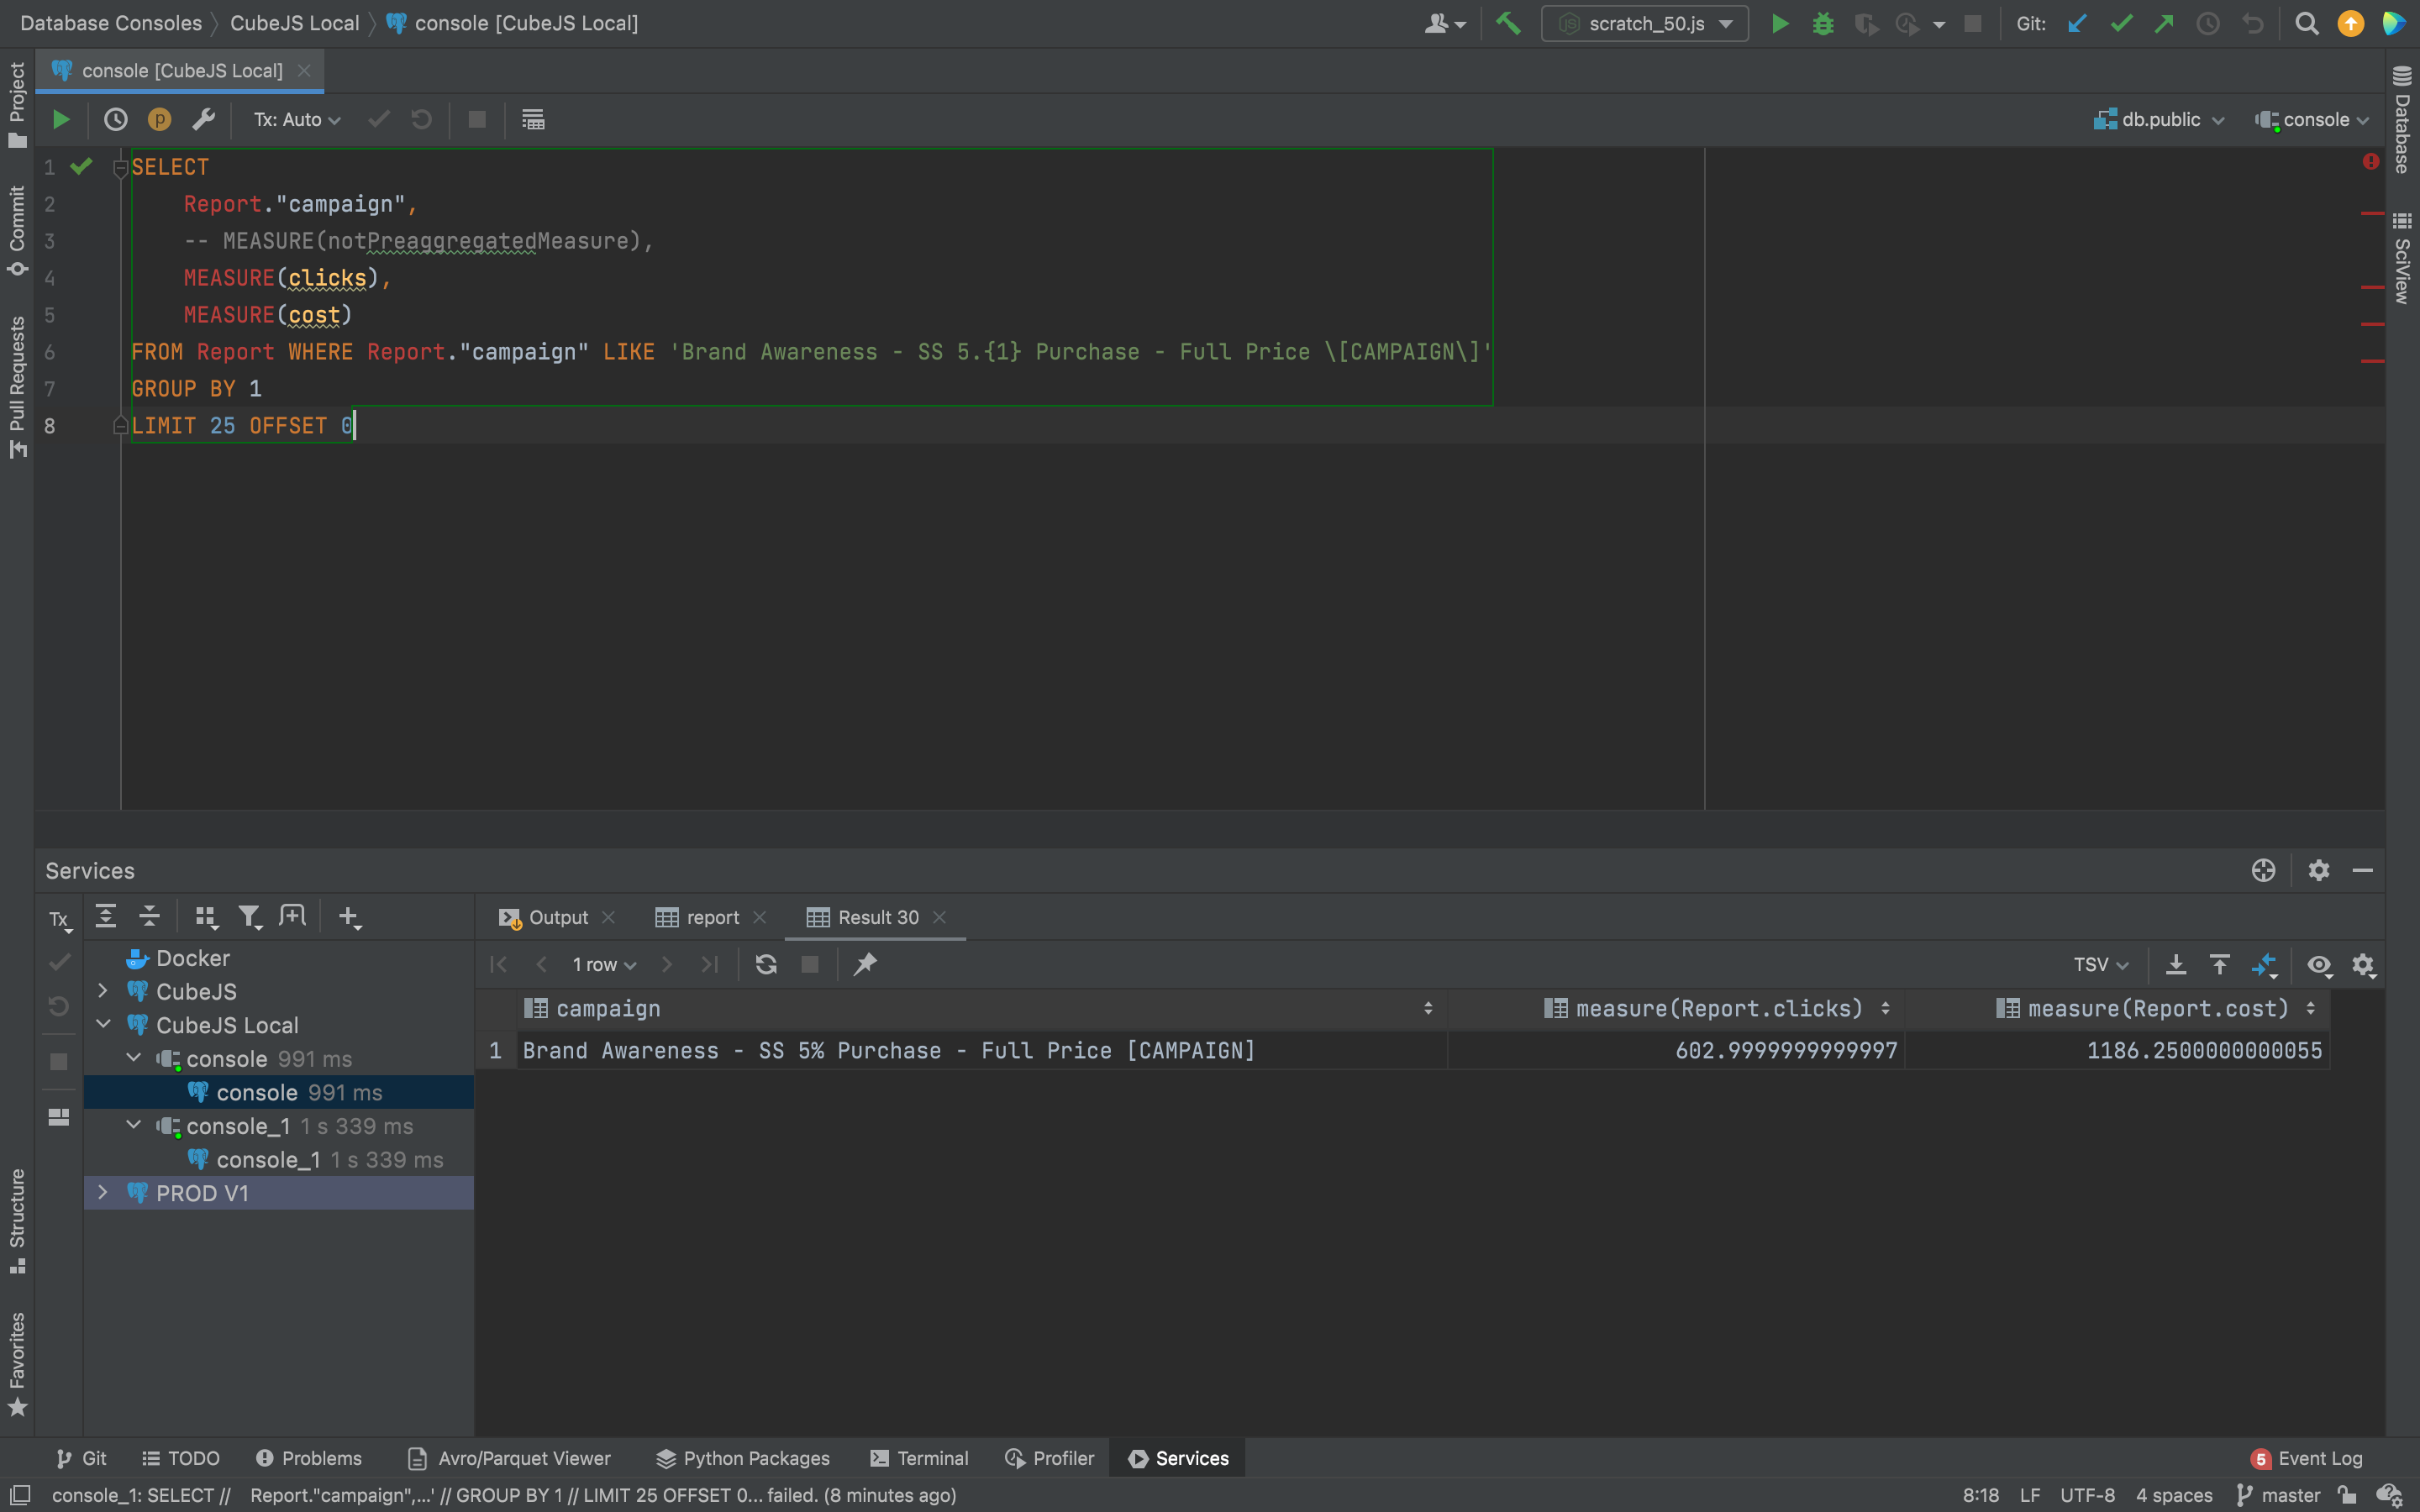Expand the PROD V1 tree node
Image resolution: width=2420 pixels, height=1512 pixels.
point(103,1192)
